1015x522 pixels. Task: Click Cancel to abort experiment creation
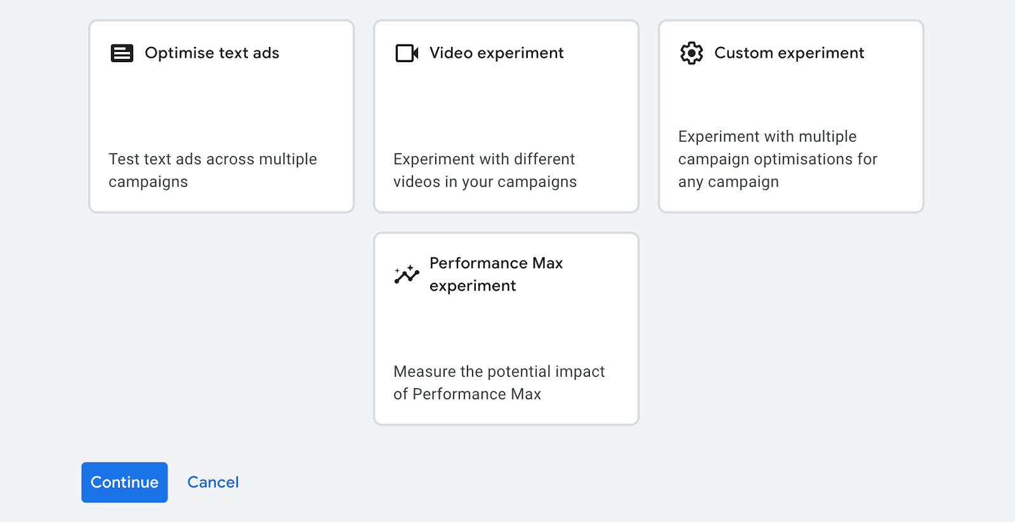213,482
